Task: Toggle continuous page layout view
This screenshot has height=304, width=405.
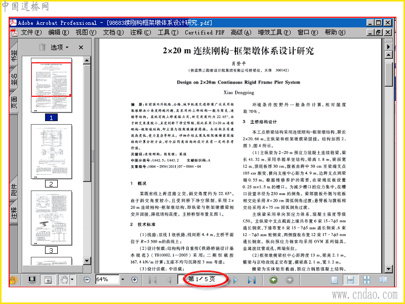Action: [350, 280]
